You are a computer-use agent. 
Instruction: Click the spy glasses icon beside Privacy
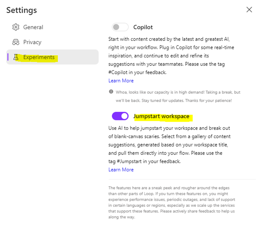[x=16, y=42]
